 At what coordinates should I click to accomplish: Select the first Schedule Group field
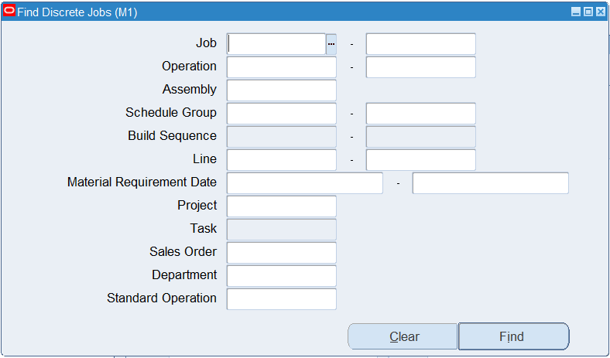tap(281, 114)
